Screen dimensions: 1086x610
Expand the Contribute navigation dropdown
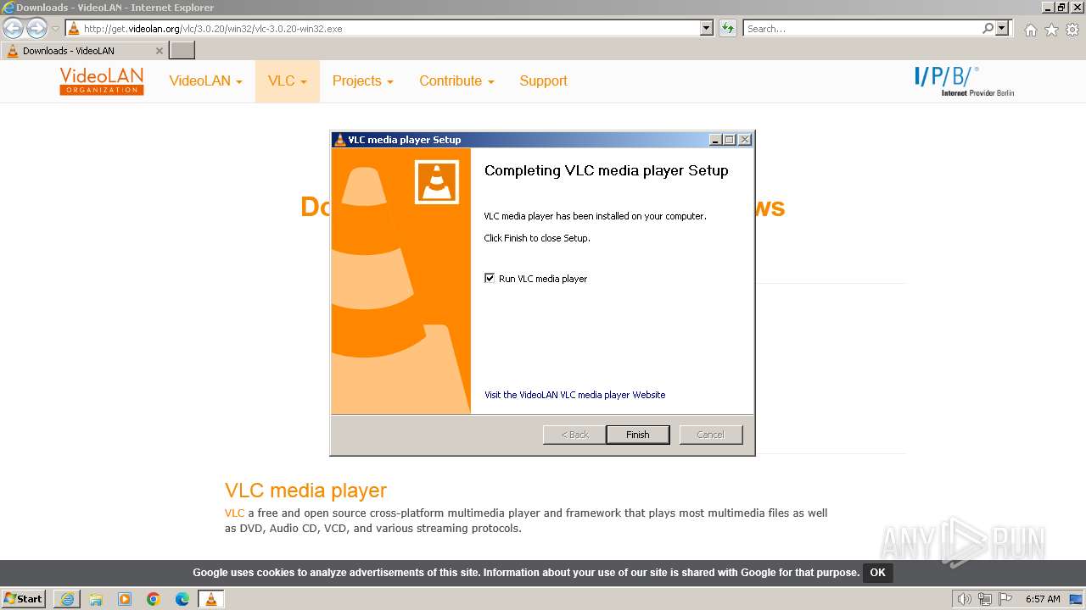tap(456, 81)
